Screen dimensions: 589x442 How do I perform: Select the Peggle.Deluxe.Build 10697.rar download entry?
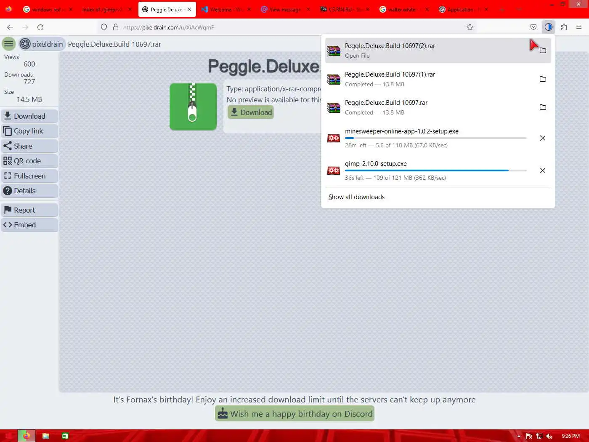[429, 107]
